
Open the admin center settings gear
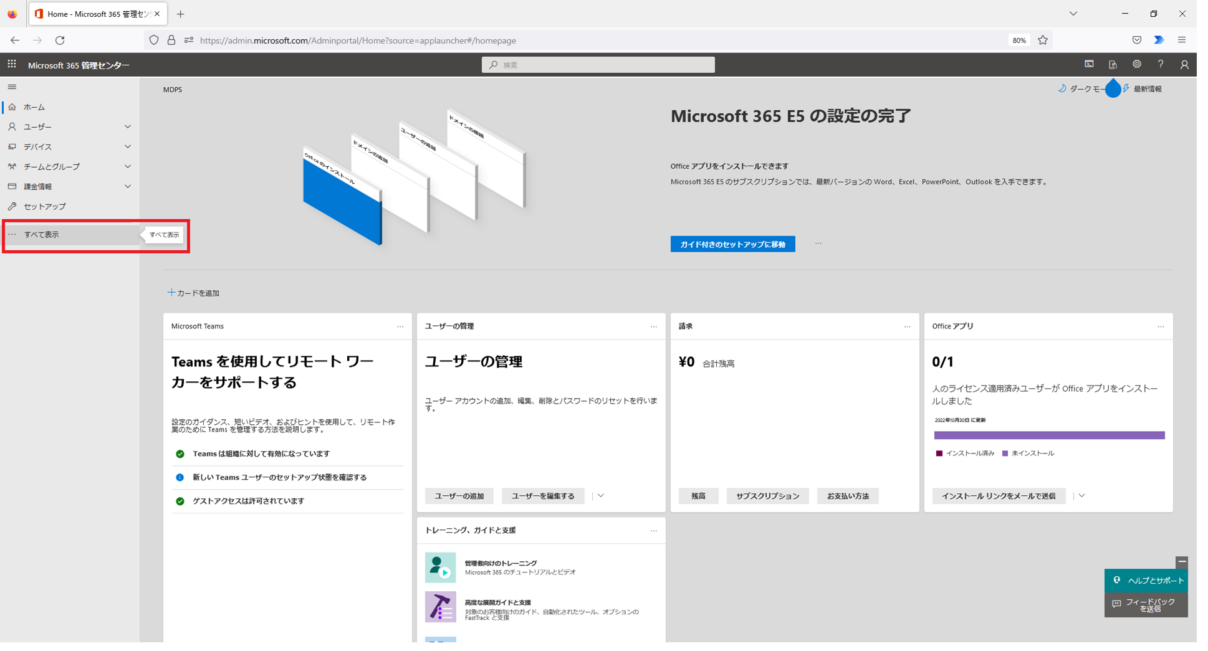pos(1137,64)
